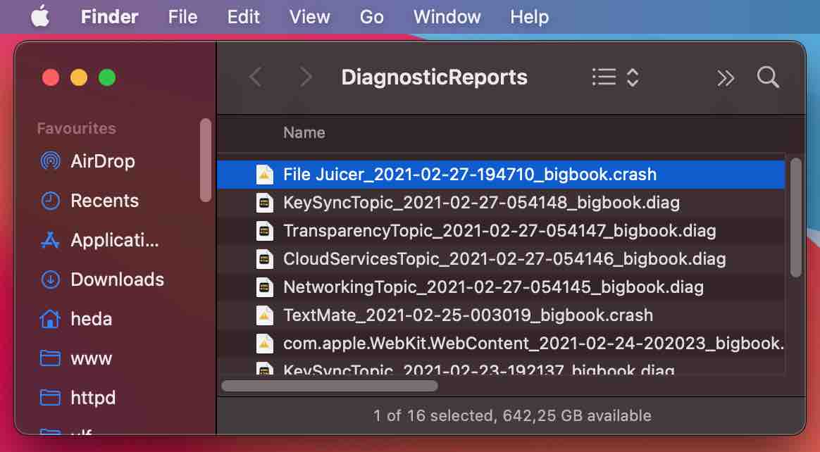This screenshot has width=820, height=452.
Task: Open the View menu
Action: tap(309, 17)
